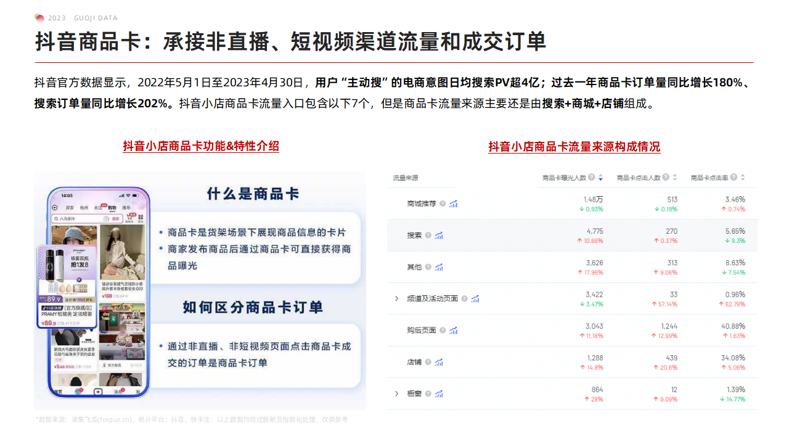This screenshot has height=444, width=789.
Task: Expand the 橱窗 row
Action: point(397,393)
